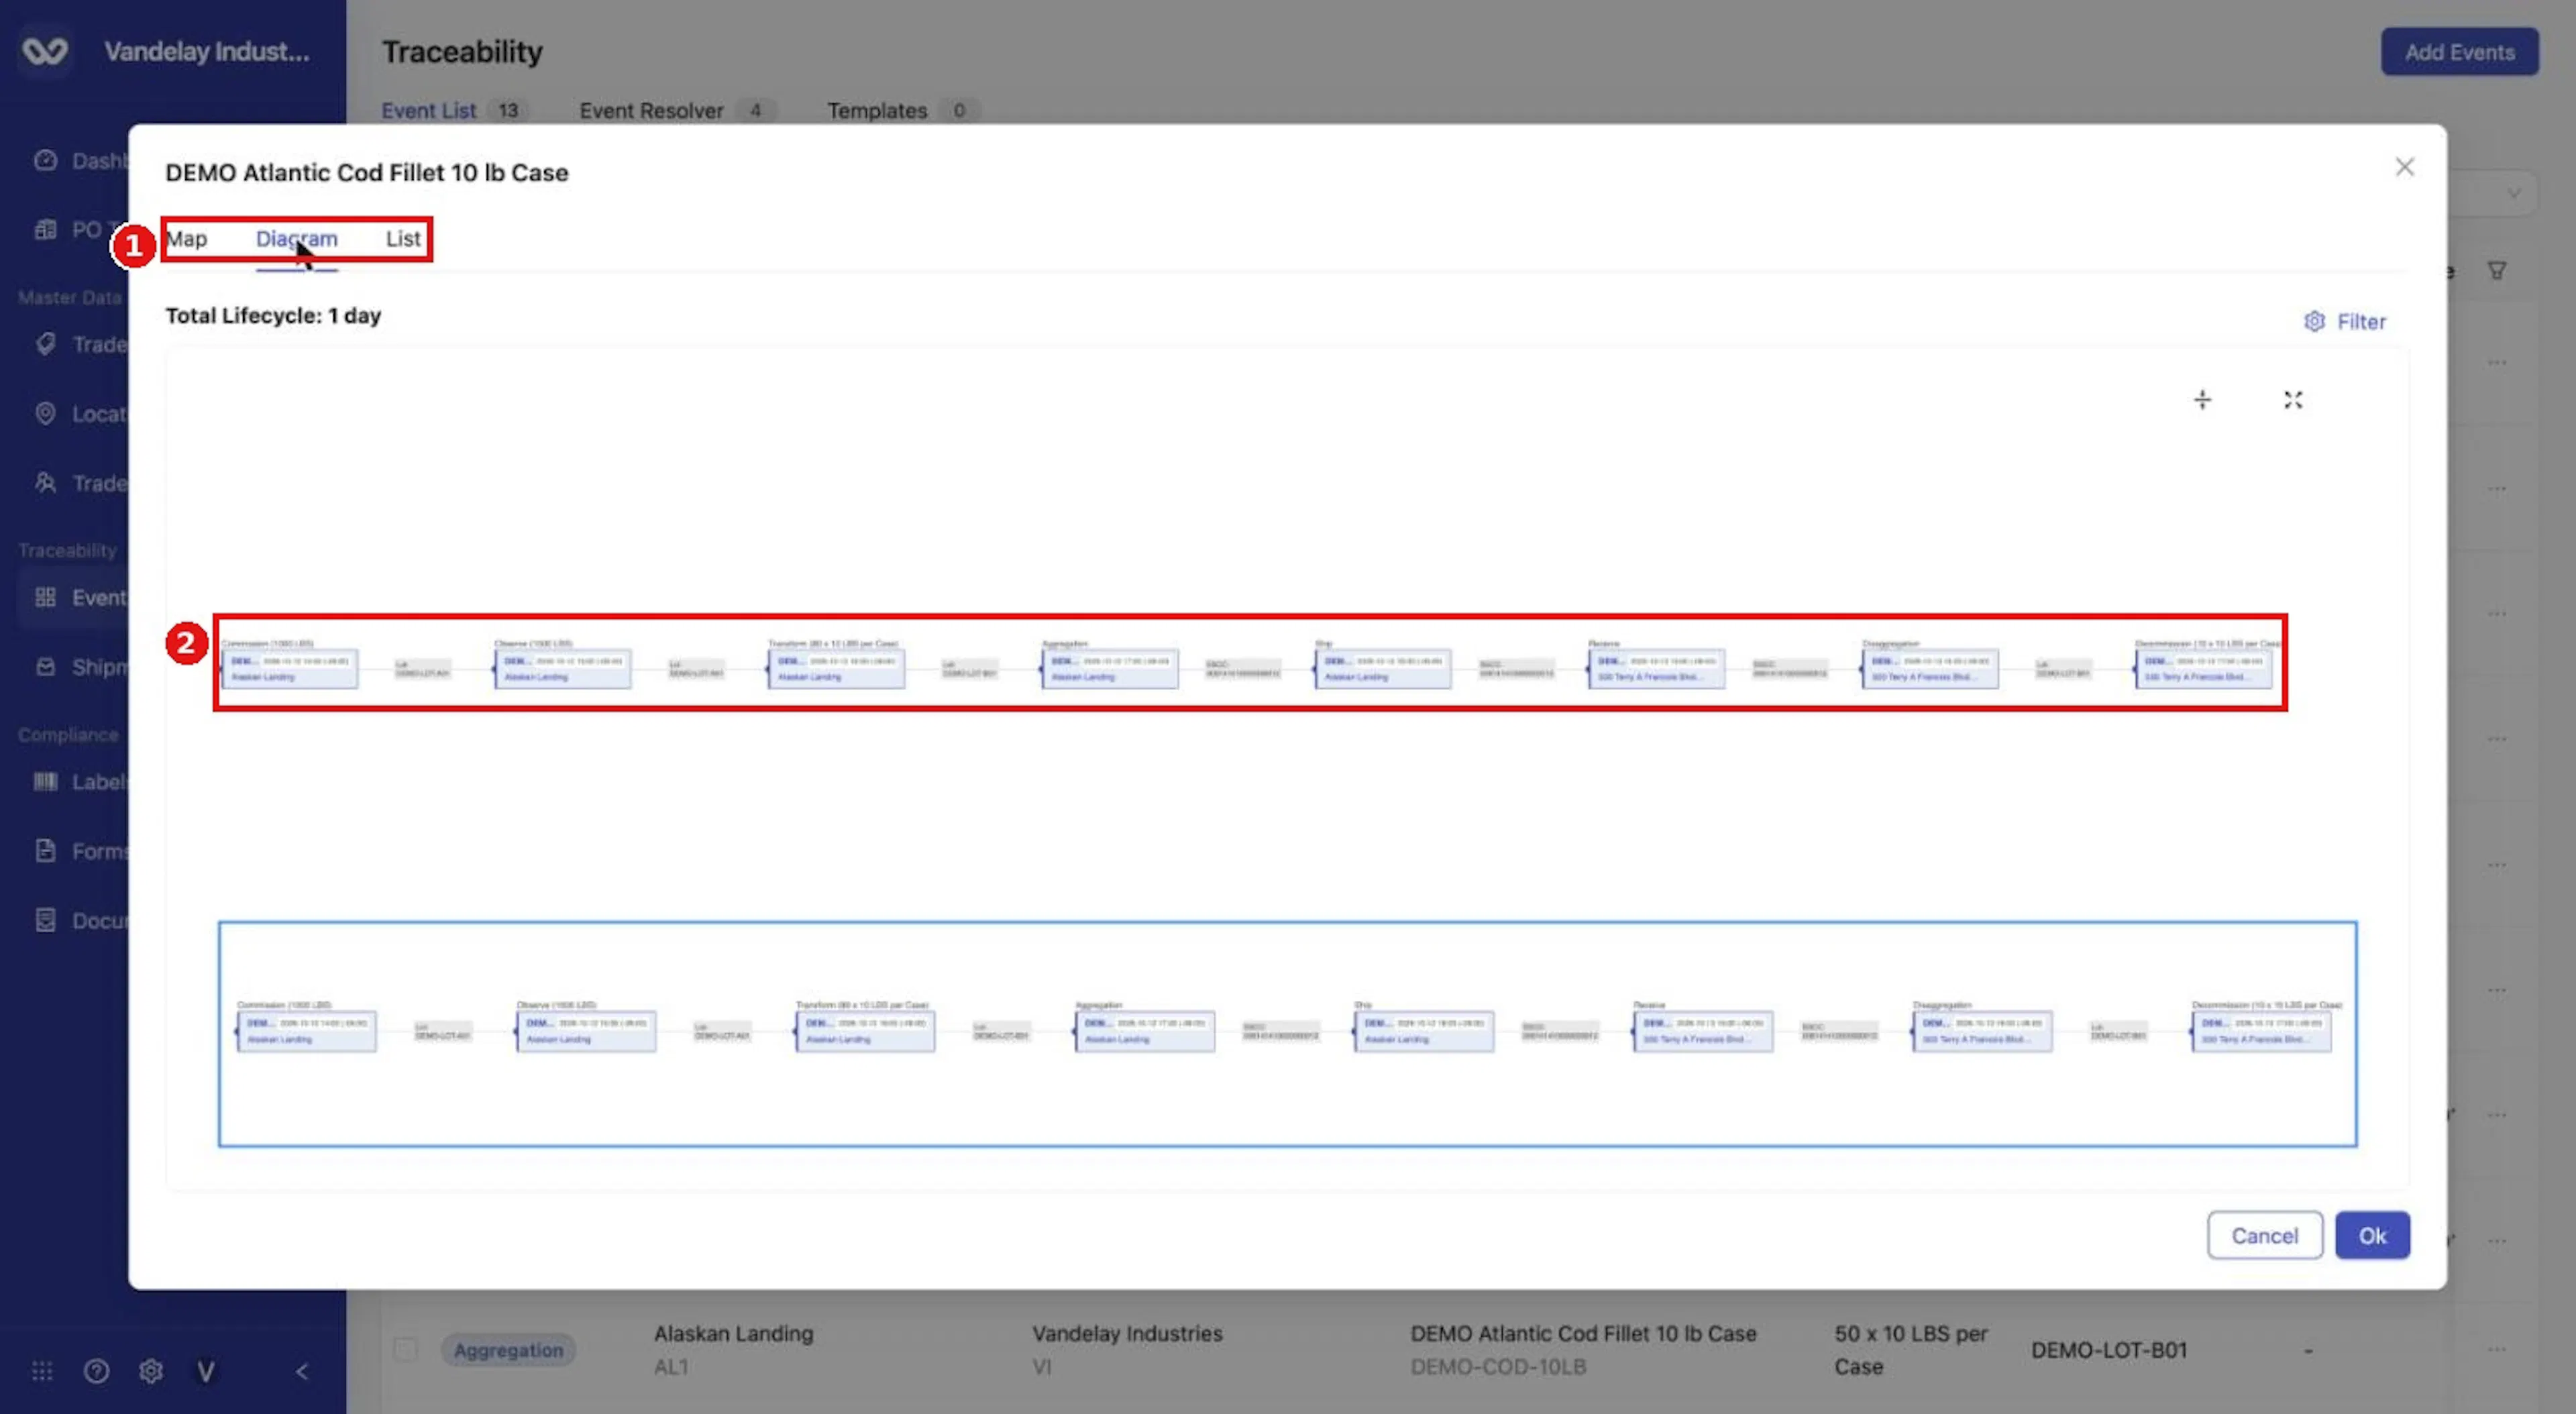Select the Aggregation node in the diagram
Screen dimensions: 2576x1414
1110,668
